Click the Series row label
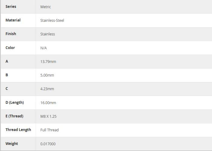Image resolution: width=212 pixels, height=151 pixels. (11, 6)
